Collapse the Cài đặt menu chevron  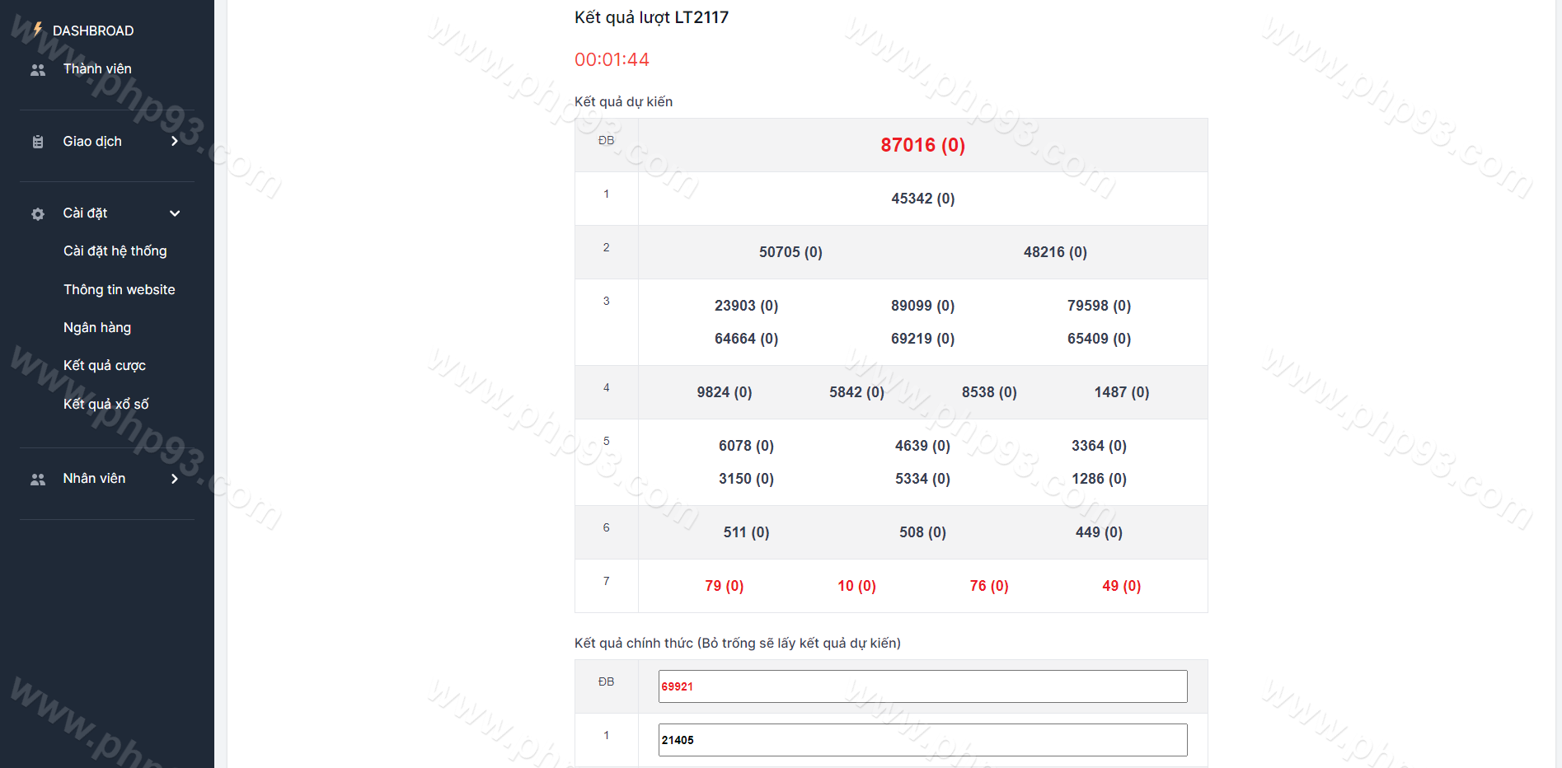click(174, 213)
